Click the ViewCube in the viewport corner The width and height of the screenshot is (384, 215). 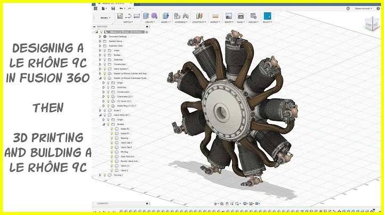tap(372, 24)
